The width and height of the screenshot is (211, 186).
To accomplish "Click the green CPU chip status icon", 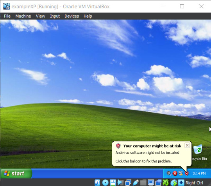I will pos(166,183).
